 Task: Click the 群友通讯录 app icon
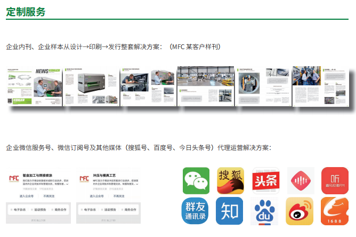(x=196, y=211)
